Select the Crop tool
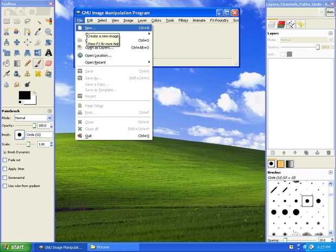Viewport: 336px width, 252px height. [x=38, y=42]
